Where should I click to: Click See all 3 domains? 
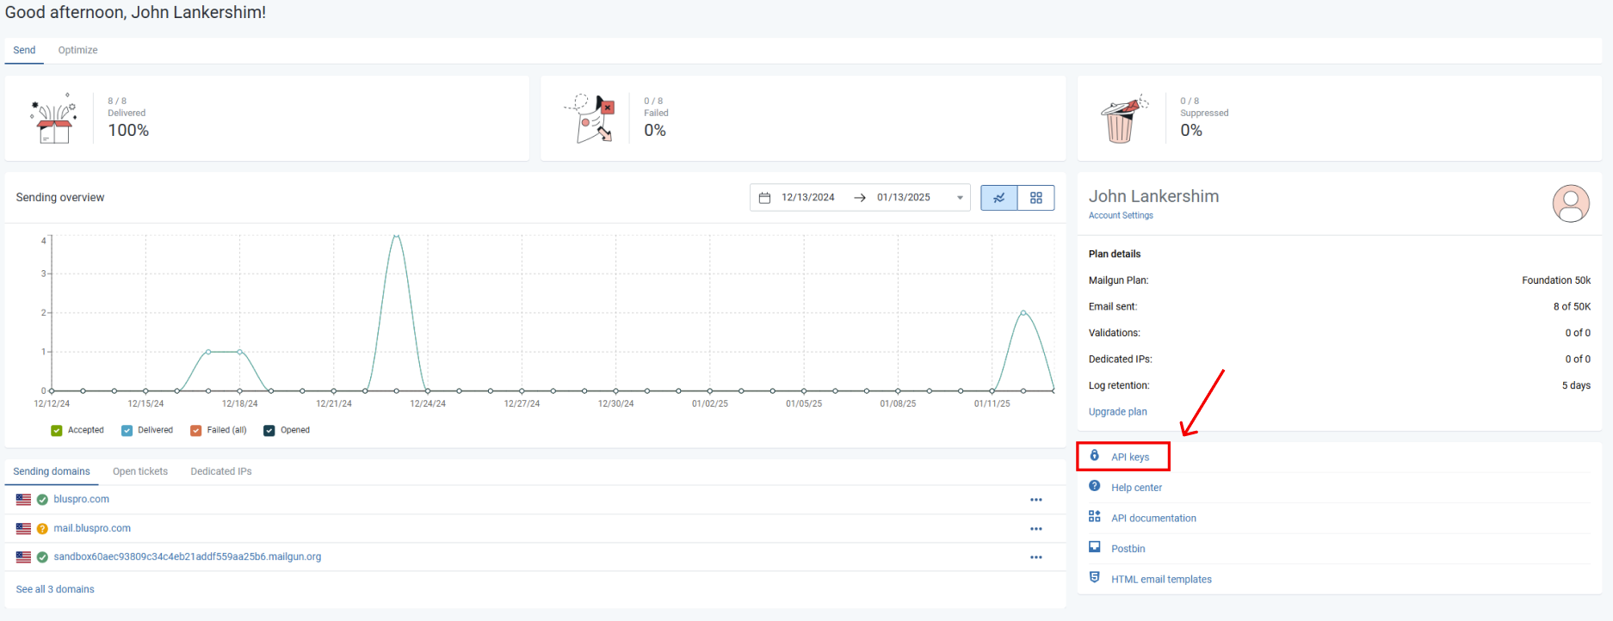coord(55,589)
